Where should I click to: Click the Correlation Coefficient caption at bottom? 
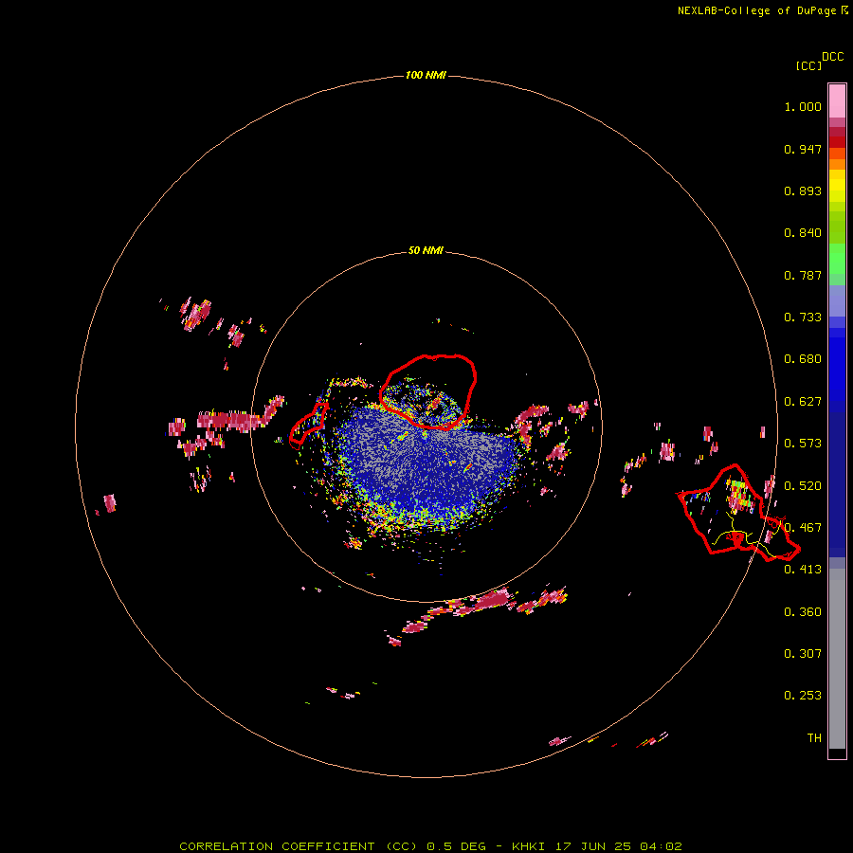point(430,846)
